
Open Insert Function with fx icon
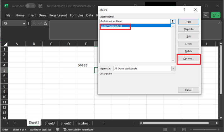pos(45,23)
